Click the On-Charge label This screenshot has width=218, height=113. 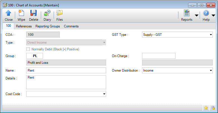(x=120, y=56)
